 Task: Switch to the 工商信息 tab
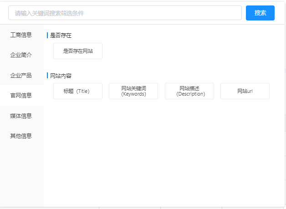pos(21,35)
